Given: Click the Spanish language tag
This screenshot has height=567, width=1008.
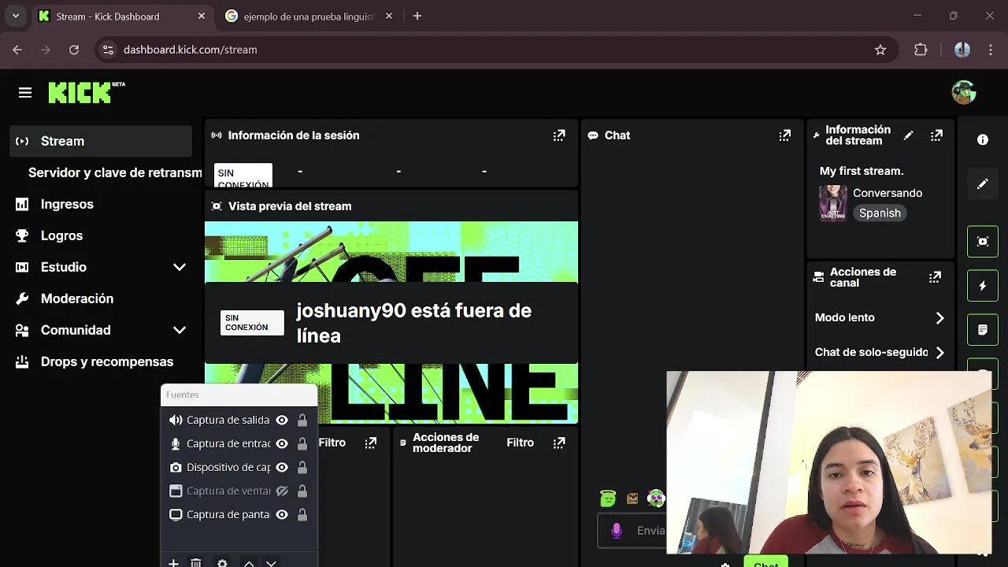Looking at the screenshot, I should (x=880, y=213).
